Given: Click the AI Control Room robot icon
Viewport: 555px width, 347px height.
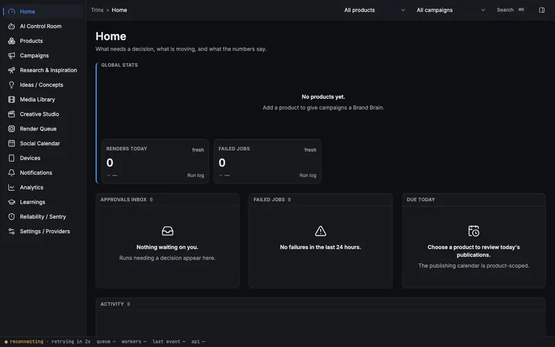Looking at the screenshot, I should [12, 26].
